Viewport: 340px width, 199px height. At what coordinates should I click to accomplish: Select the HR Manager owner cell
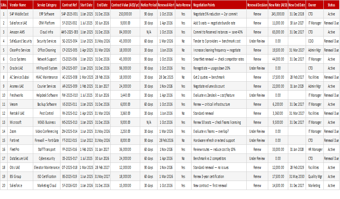(x=314, y=149)
